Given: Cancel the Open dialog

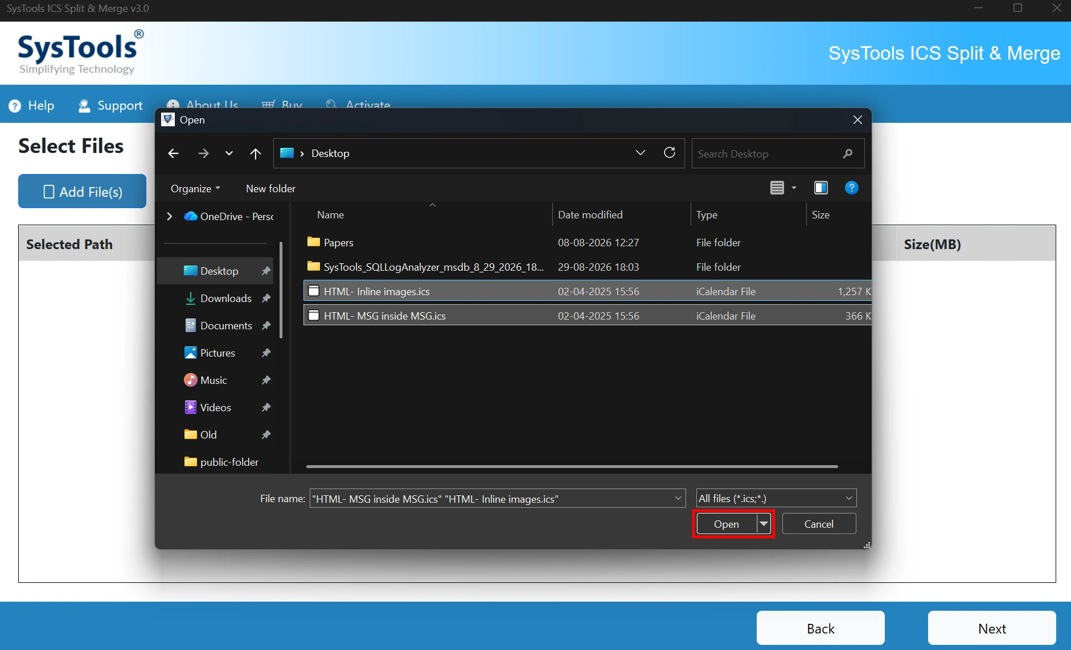Looking at the screenshot, I should click(x=819, y=524).
